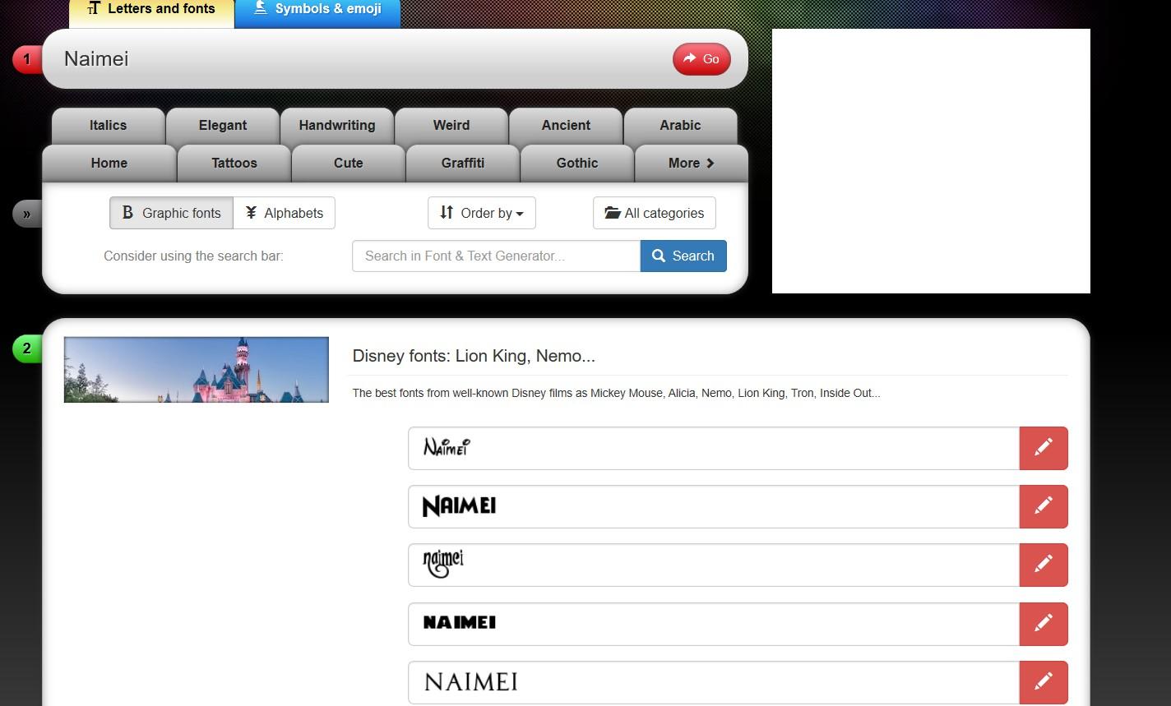Image resolution: width=1171 pixels, height=706 pixels.
Task: Expand the side panel double-arrow tab
Action: pos(27,215)
